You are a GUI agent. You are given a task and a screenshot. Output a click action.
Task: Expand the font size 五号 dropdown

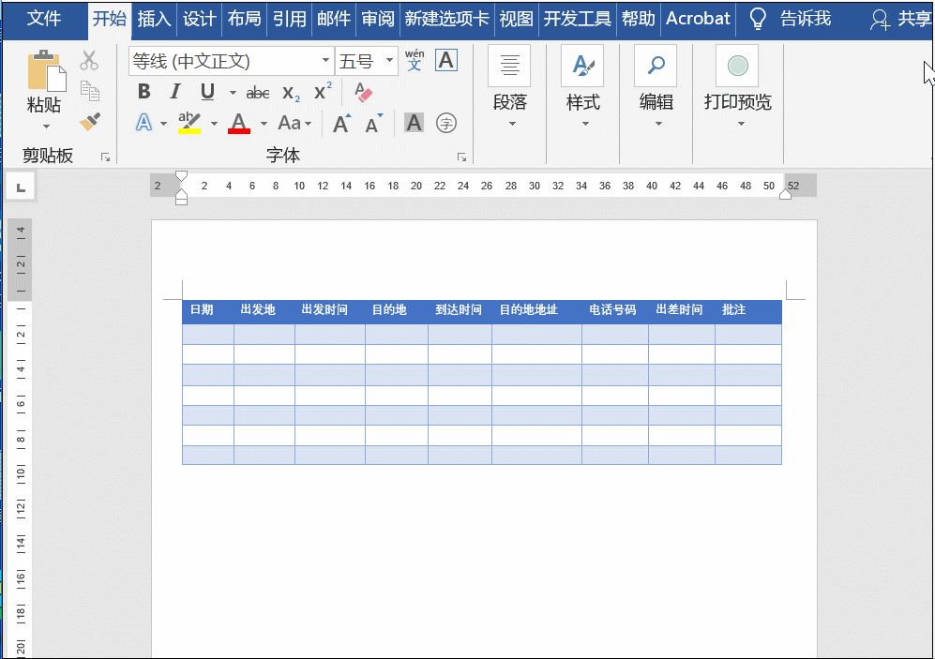[x=389, y=60]
